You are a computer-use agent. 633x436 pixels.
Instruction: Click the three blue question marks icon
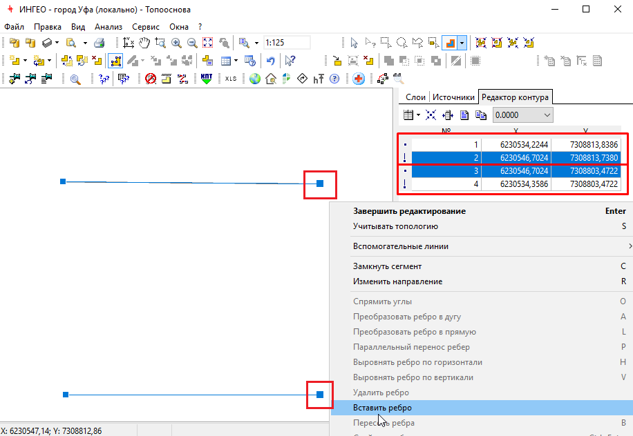[104, 79]
